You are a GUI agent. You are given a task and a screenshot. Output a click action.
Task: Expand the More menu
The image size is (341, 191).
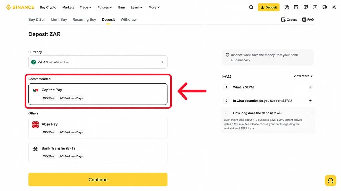click(x=154, y=7)
